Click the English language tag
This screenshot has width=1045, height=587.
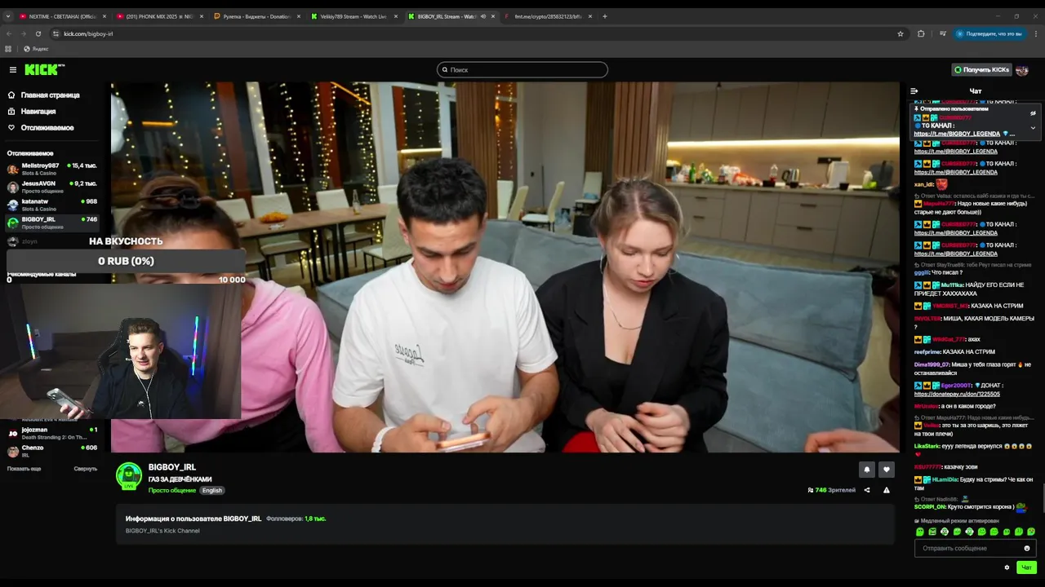click(212, 491)
